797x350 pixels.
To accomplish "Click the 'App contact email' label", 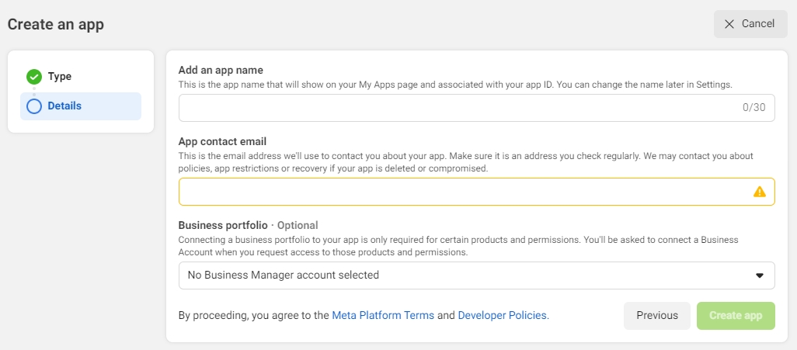I will click(x=222, y=141).
